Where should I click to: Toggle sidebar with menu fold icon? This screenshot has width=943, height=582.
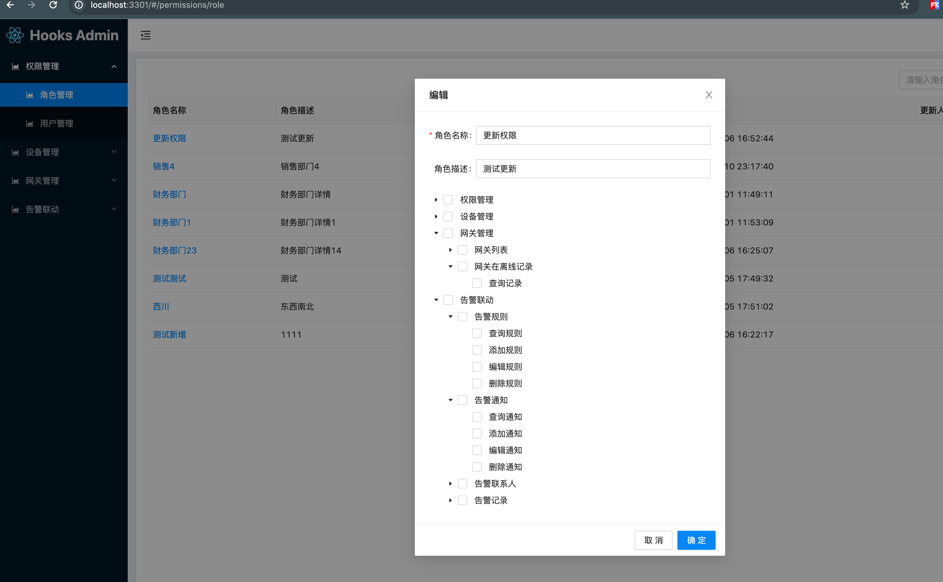146,35
